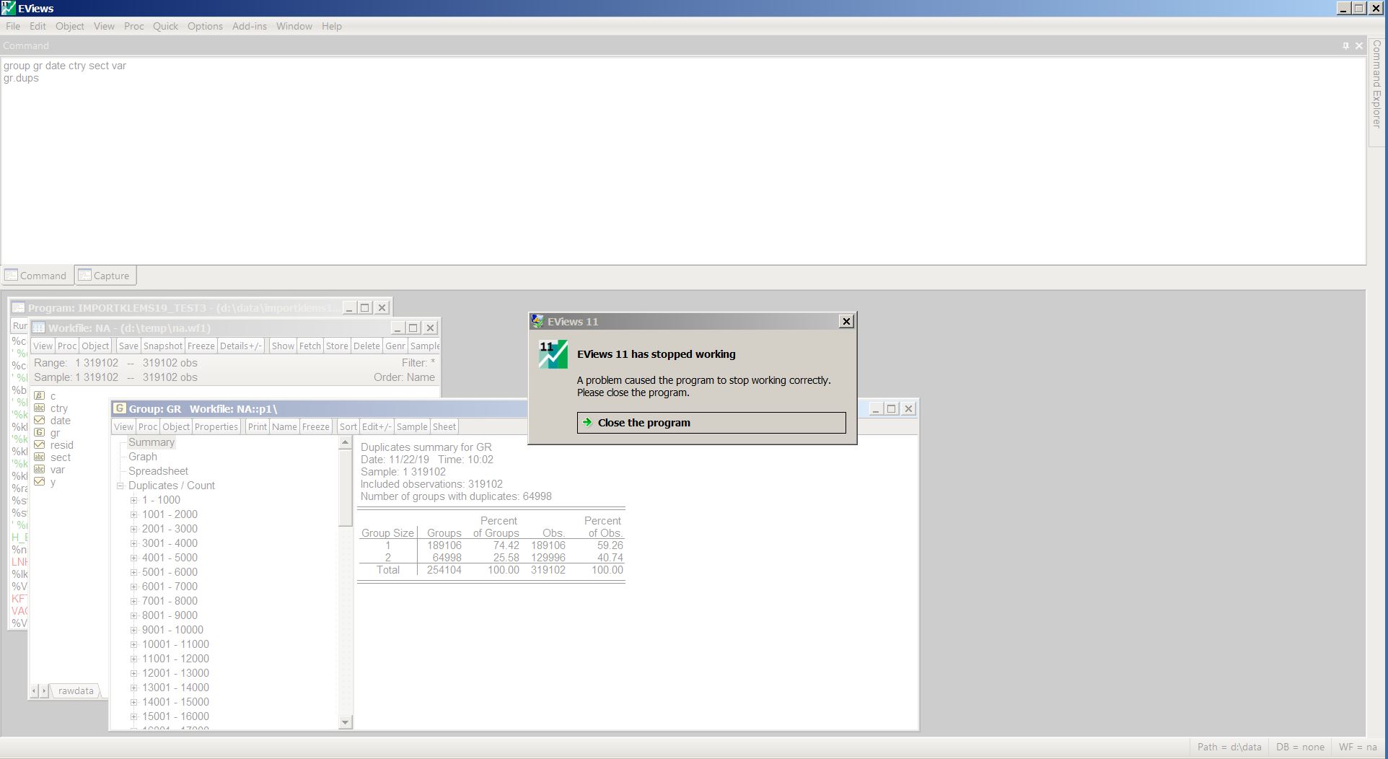Click the DB = none status field

pos(1300,747)
